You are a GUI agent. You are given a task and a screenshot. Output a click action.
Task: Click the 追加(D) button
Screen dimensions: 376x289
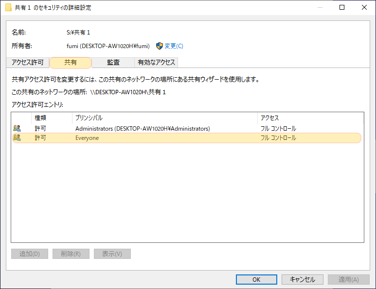30,254
